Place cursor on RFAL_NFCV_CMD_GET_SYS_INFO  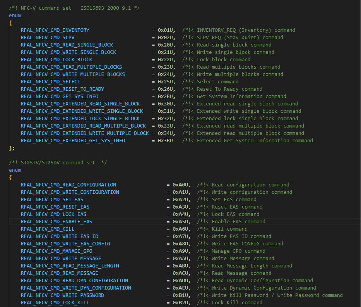tap(60, 97)
